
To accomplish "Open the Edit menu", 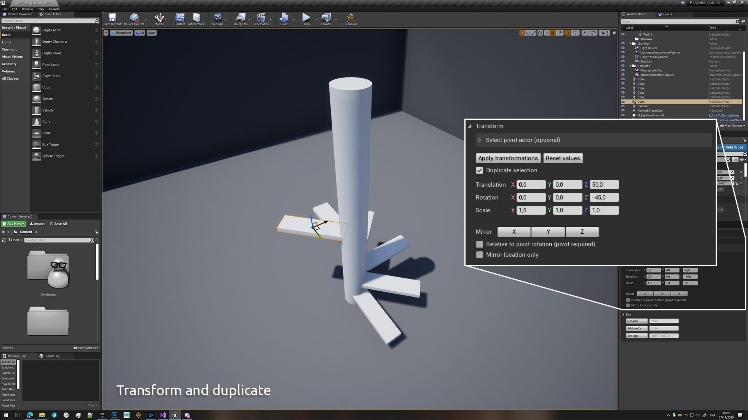I will pyautogui.click(x=14, y=9).
